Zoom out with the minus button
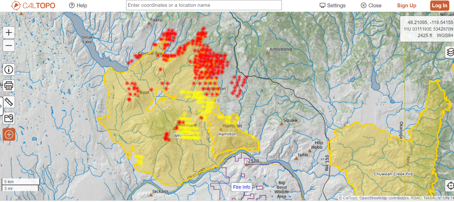Image resolution: width=454 pixels, height=202 pixels. (9, 46)
